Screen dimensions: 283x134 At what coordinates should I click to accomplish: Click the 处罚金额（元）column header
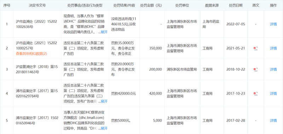pyautogui.click(x=151, y=5)
